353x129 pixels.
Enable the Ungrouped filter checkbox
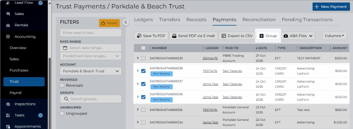[62, 114]
